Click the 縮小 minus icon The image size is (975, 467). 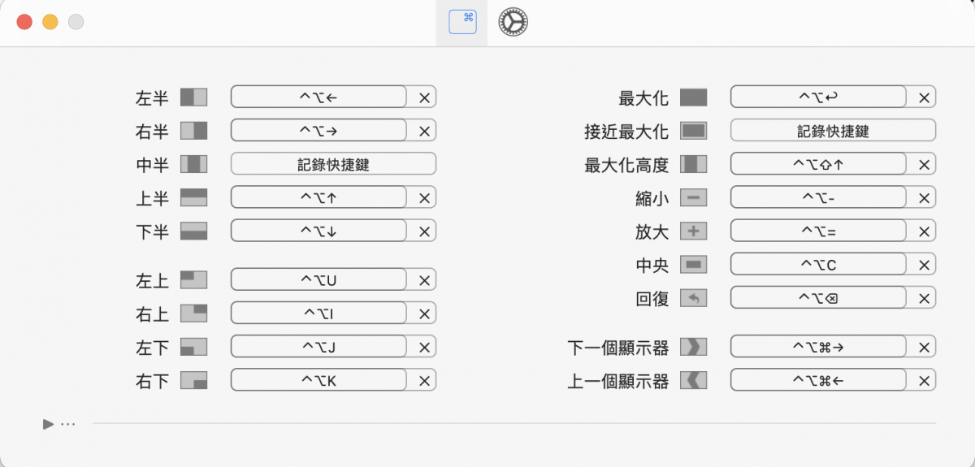tap(693, 197)
